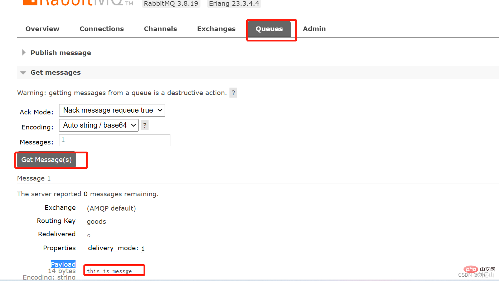Click 'The server reported 0 messages remaining' text
This screenshot has height=281, width=499.
88,194
